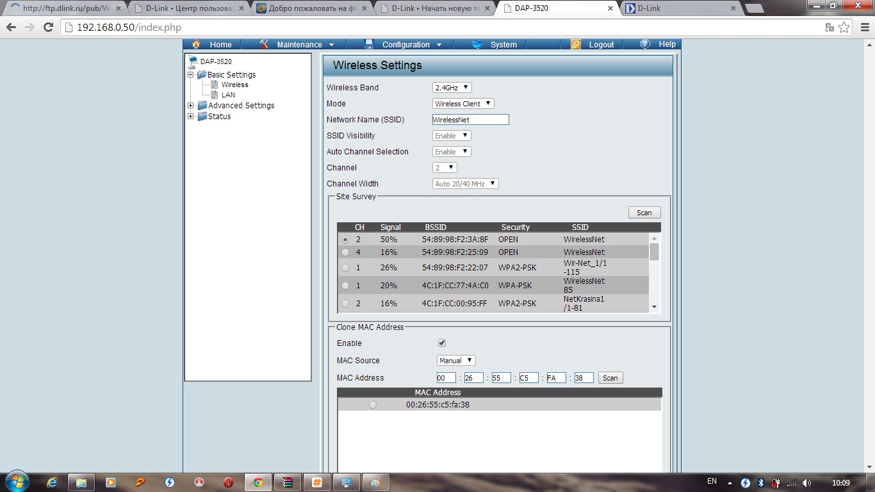Uncheck the Clone MAC Address Enable checkbox
Image resolution: width=875 pixels, height=492 pixels.
coord(441,343)
